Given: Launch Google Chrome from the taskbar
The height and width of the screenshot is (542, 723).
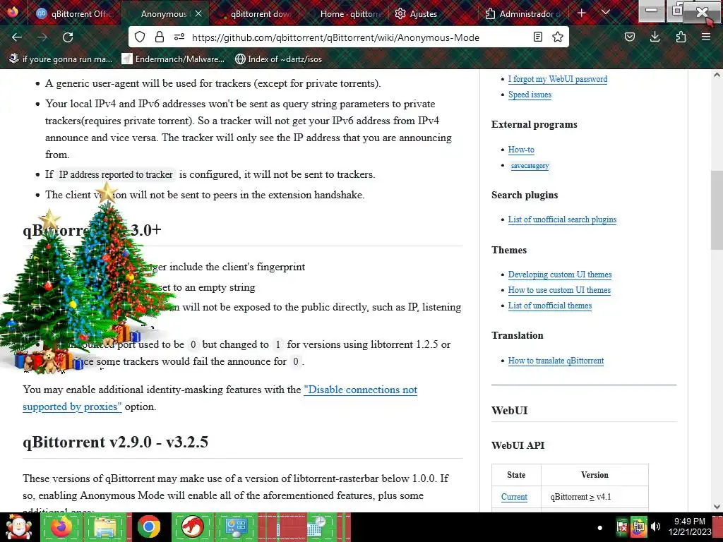Looking at the screenshot, I should pos(148,527).
